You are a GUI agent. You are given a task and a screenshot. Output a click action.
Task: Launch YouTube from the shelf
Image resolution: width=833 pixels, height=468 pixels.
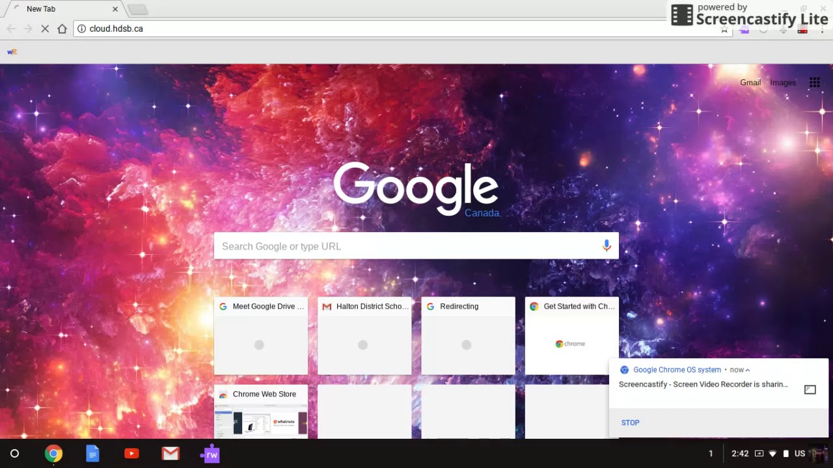pos(131,454)
